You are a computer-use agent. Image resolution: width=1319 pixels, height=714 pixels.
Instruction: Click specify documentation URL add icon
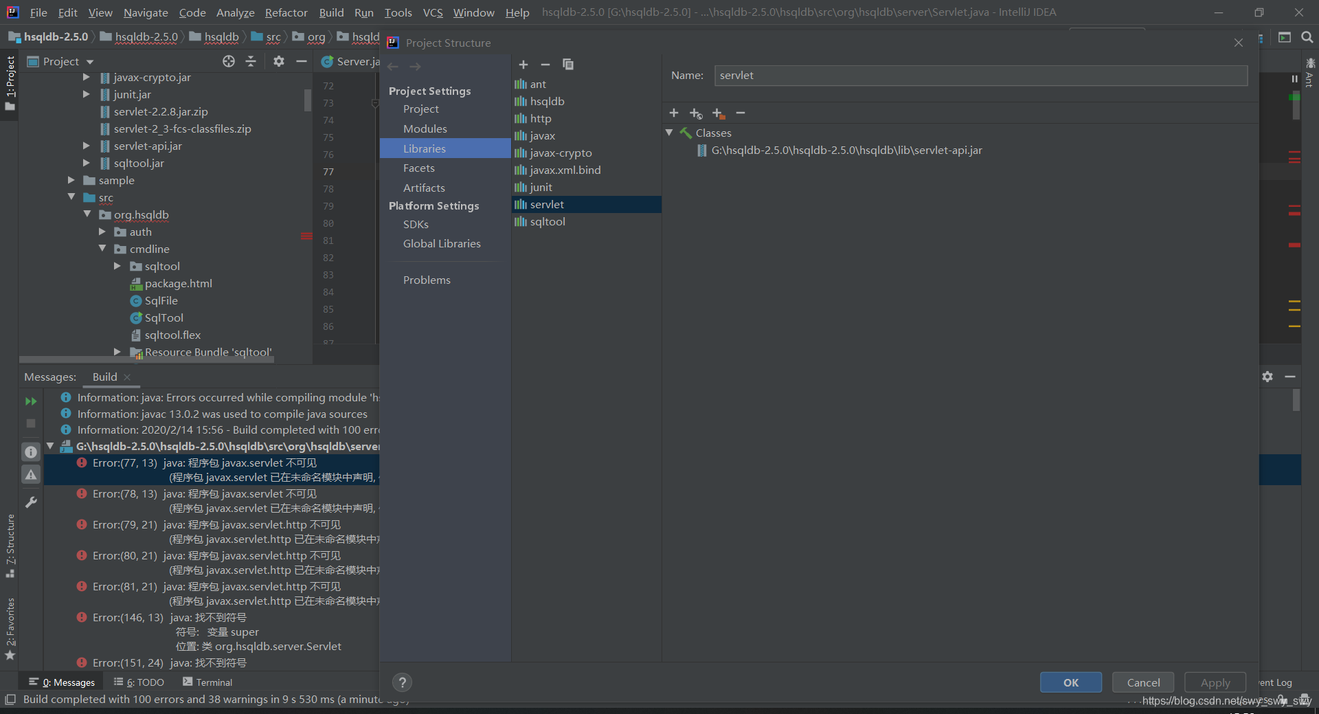[x=696, y=113]
